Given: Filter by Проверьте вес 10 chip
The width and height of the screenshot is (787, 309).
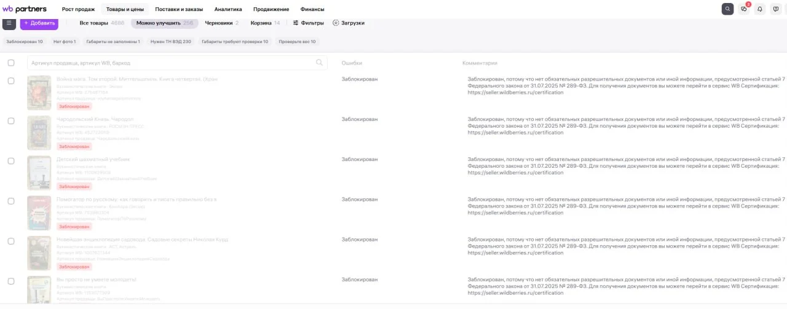Looking at the screenshot, I should (x=297, y=42).
